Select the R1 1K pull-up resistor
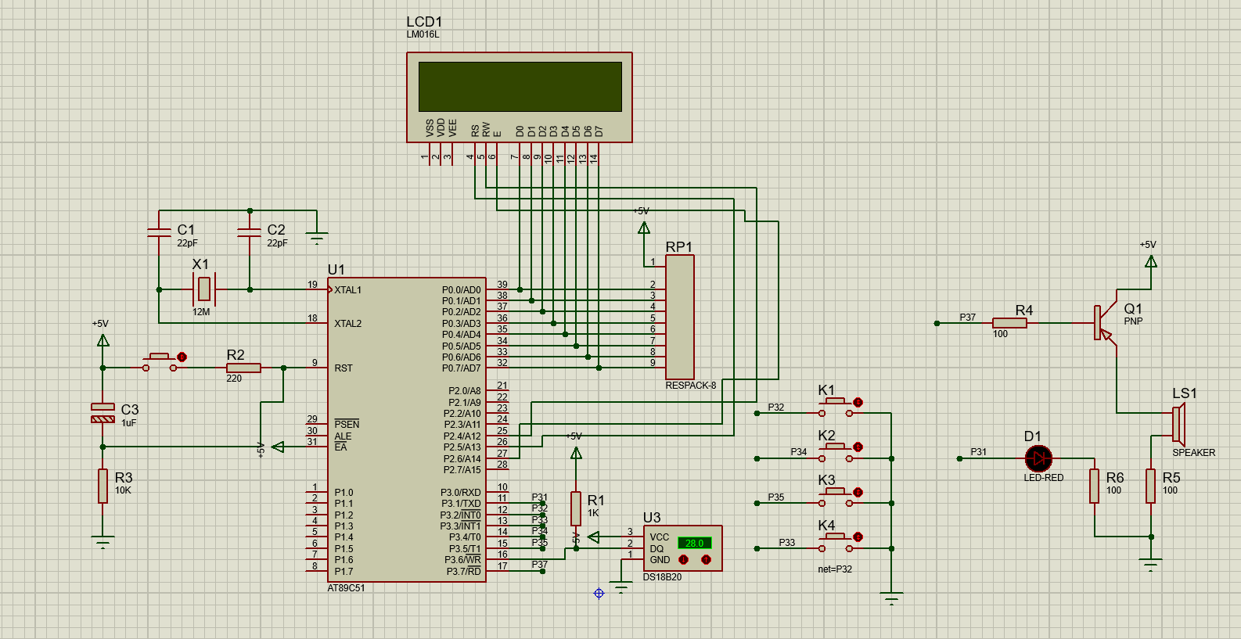This screenshot has width=1241, height=639. [576, 508]
